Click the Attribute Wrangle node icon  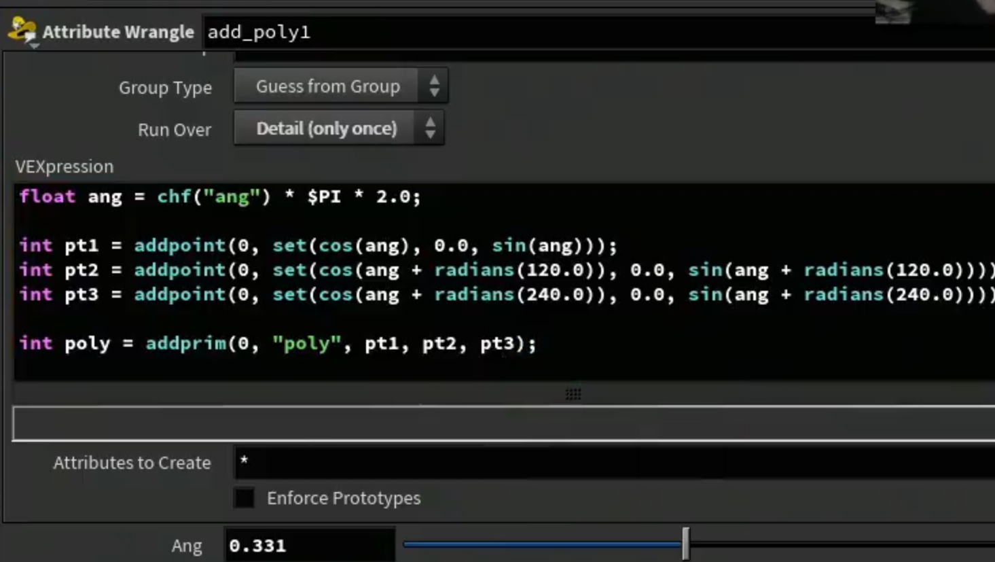pyautogui.click(x=22, y=31)
